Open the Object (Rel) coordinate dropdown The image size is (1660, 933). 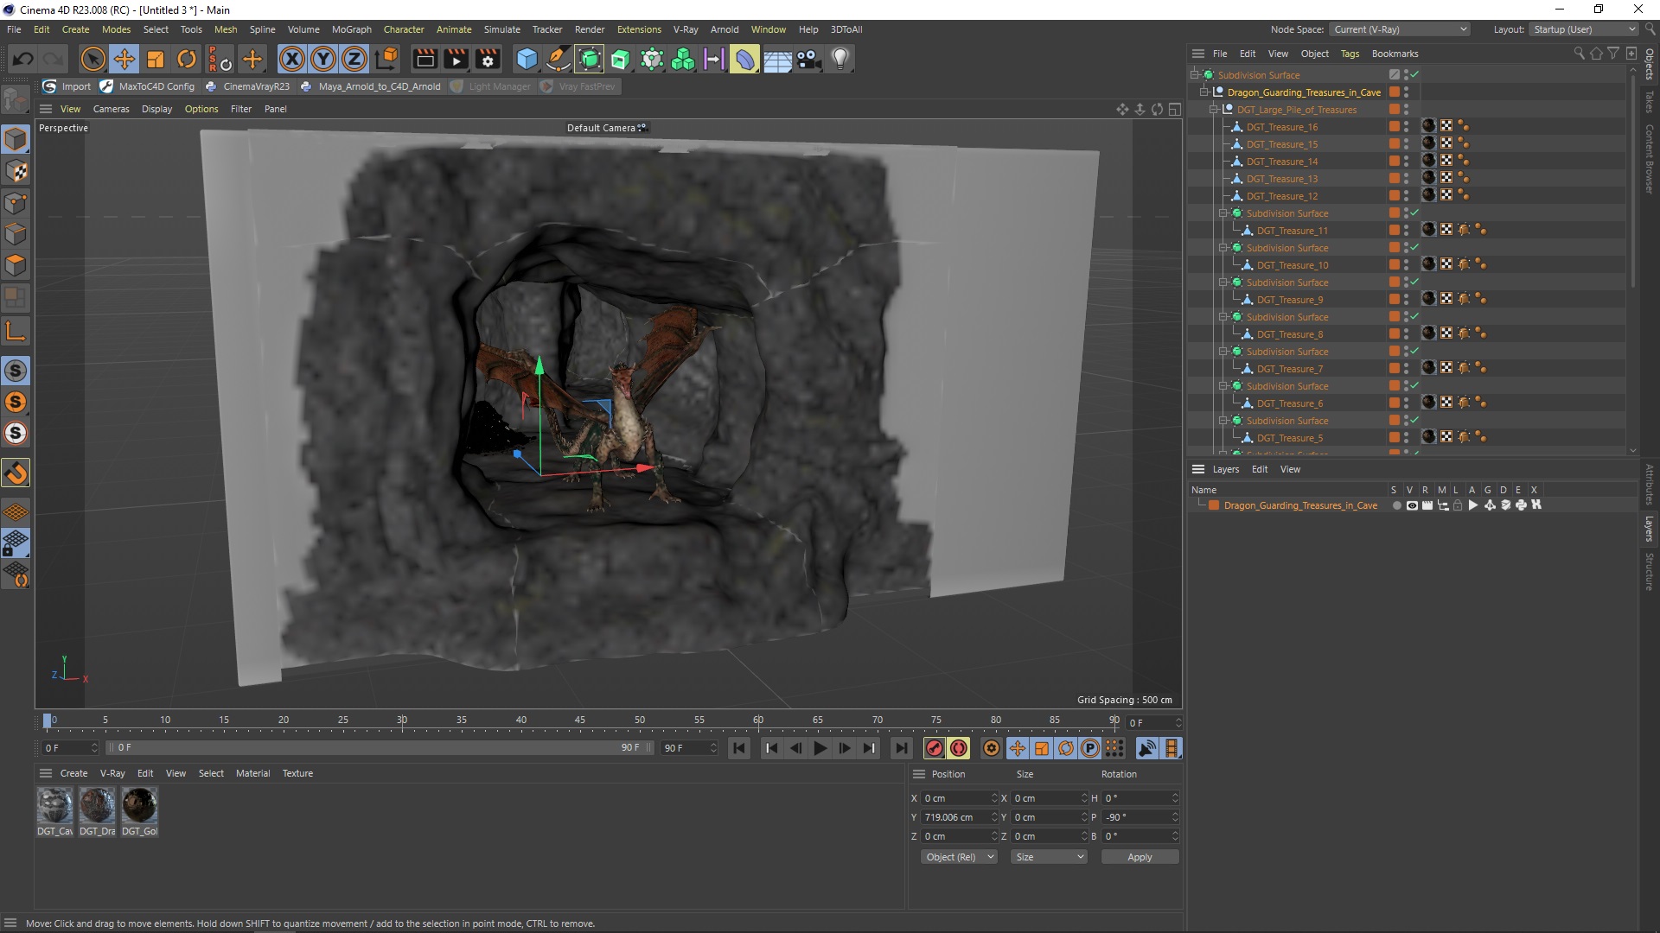959,857
